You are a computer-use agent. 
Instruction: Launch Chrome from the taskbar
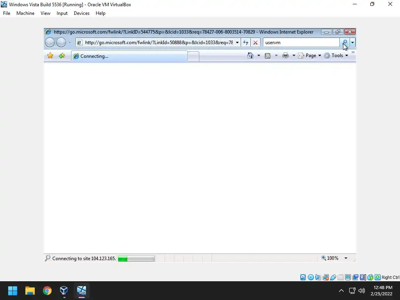(x=47, y=291)
